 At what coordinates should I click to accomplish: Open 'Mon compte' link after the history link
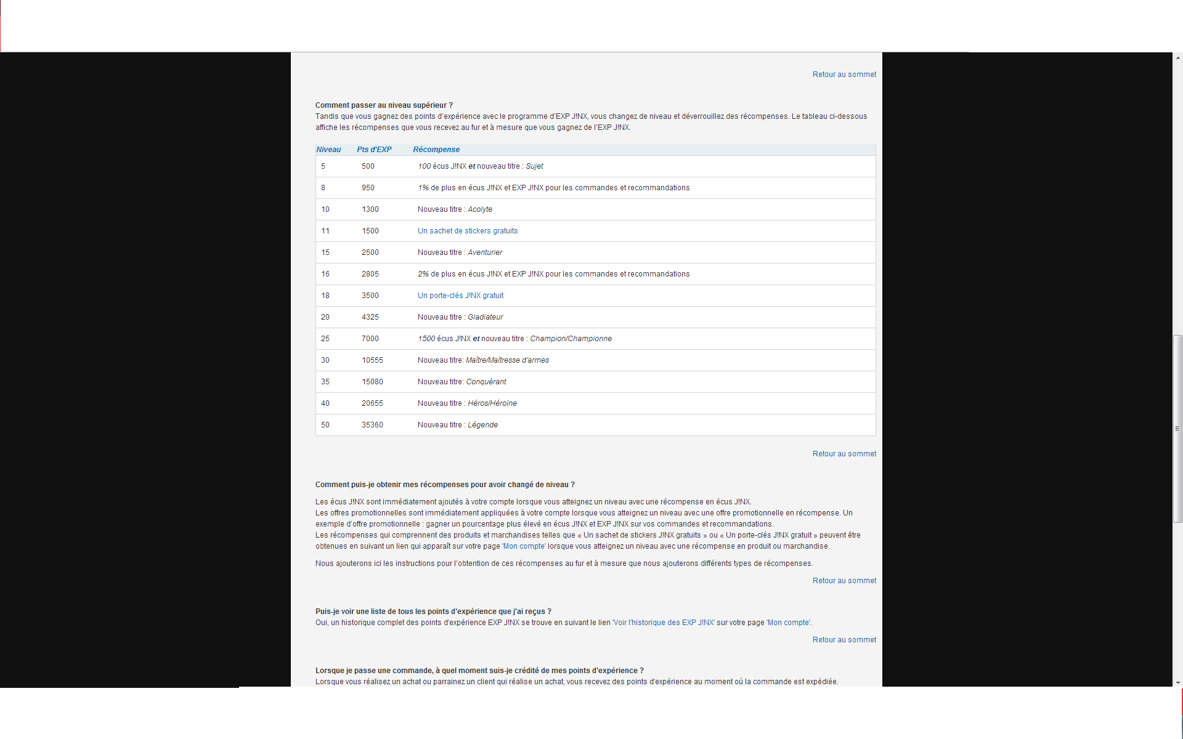point(788,623)
